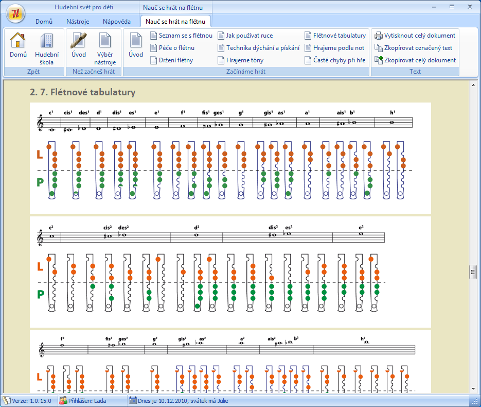Open the Hrajeme tóny chapter
The width and height of the screenshot is (481, 407).
click(241, 60)
